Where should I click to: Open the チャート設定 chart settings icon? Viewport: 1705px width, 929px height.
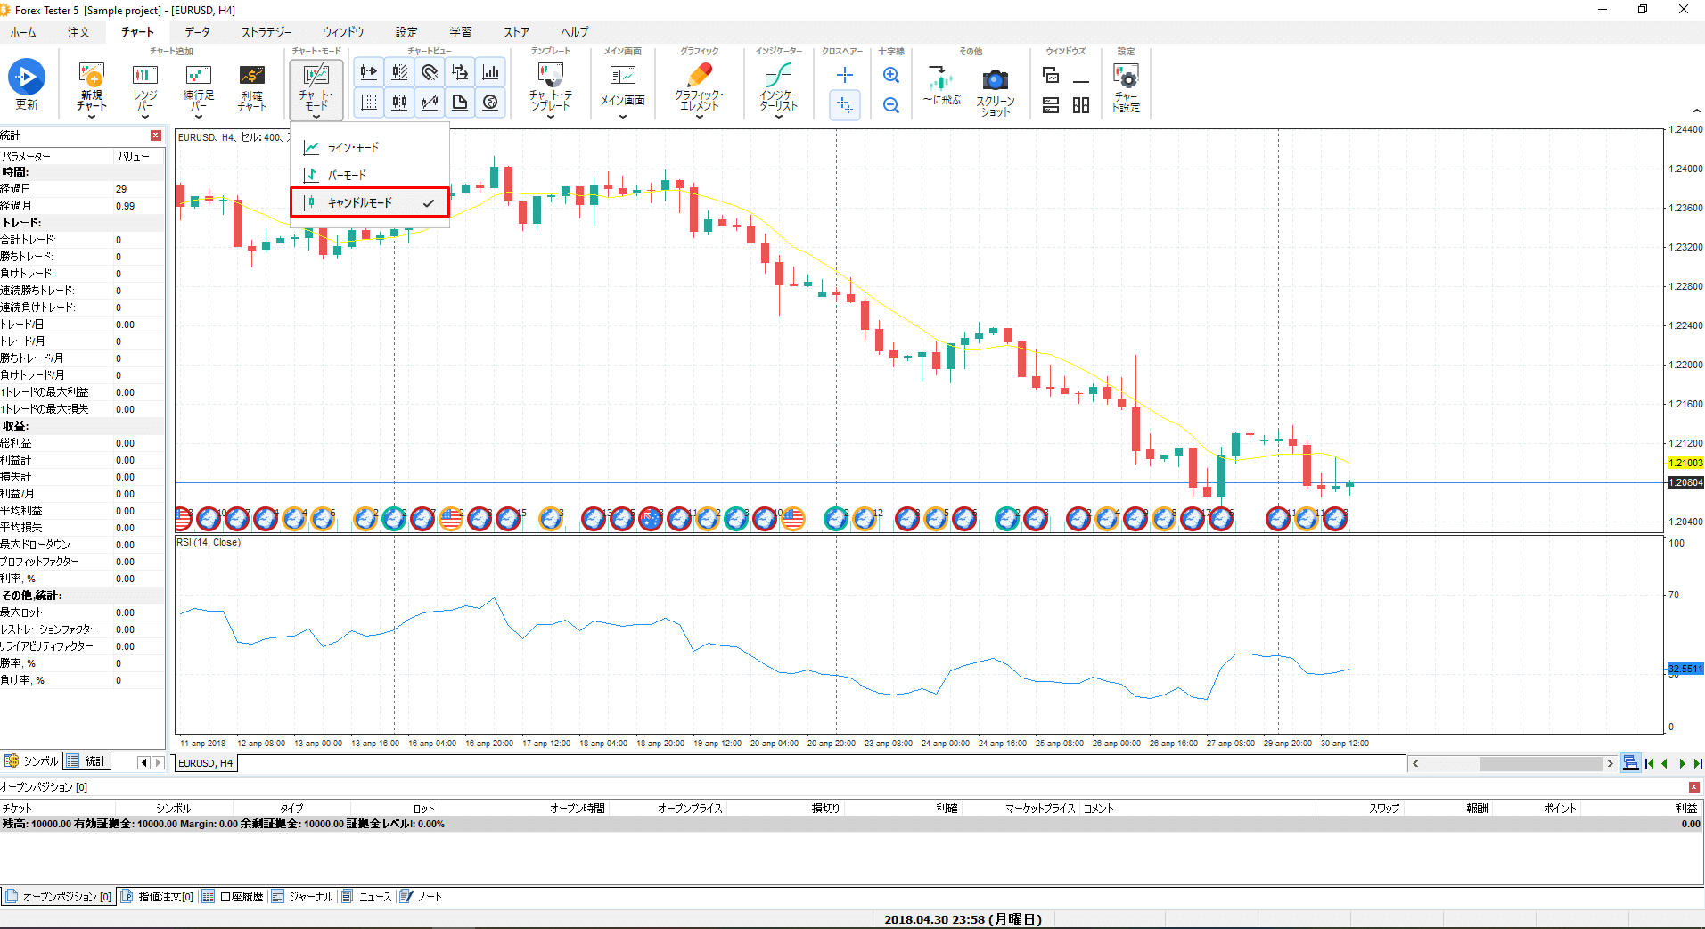point(1126,78)
